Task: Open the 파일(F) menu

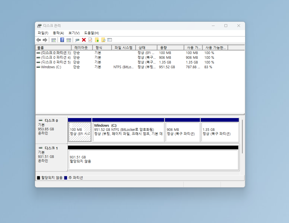Action: pyautogui.click(x=43, y=33)
